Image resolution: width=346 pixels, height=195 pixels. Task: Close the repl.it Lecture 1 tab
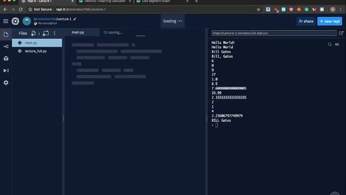tap(72, 1)
